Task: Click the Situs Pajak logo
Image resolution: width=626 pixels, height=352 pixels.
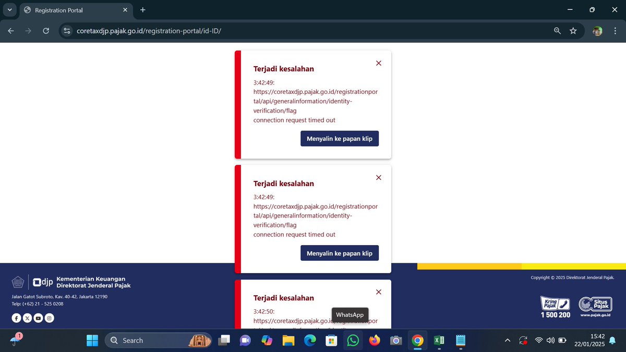Action: 595,307
